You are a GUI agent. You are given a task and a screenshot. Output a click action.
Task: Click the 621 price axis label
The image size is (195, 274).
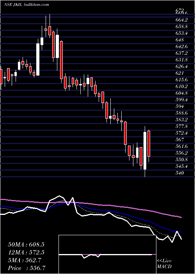[180, 73]
